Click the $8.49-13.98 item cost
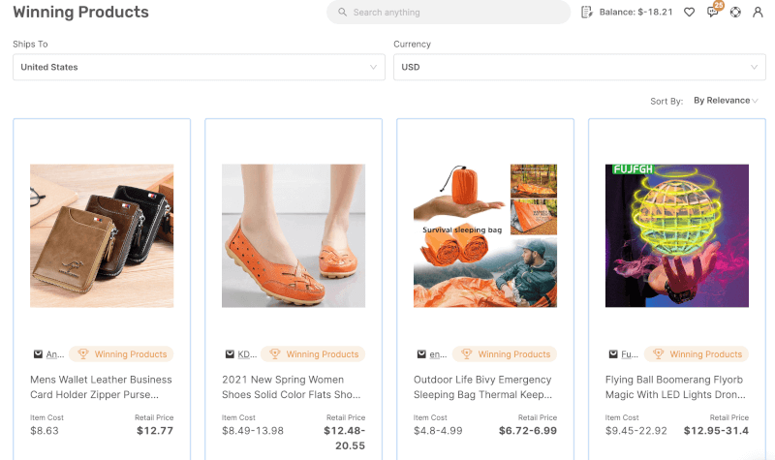Viewport: 775px width, 460px height. click(x=253, y=430)
